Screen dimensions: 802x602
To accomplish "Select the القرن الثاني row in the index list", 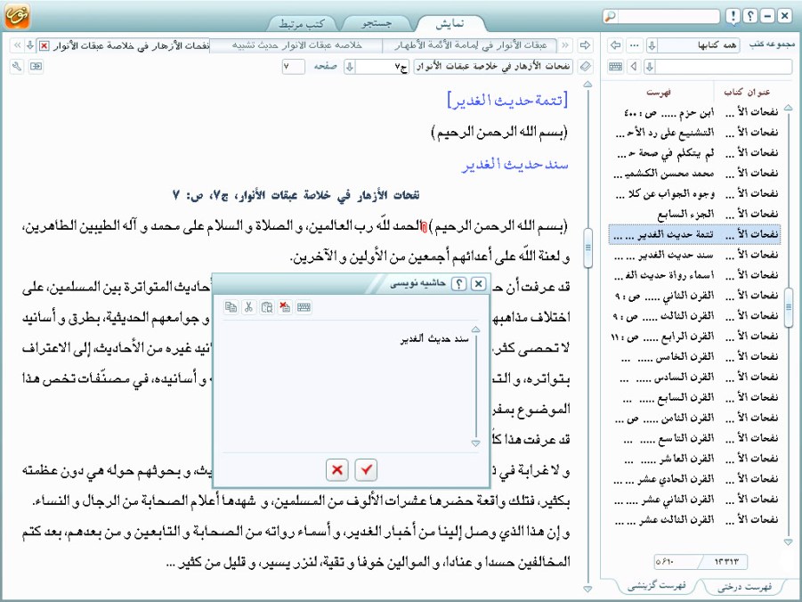I will pos(695,296).
